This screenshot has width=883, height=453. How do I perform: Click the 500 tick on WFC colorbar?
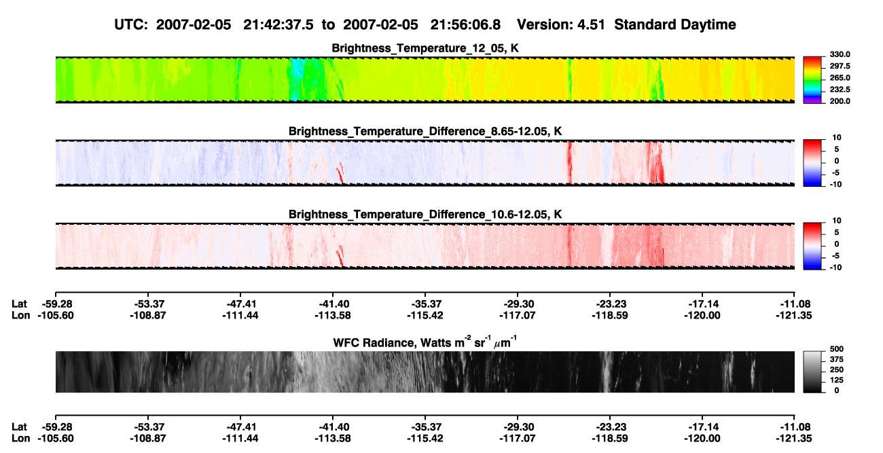point(836,349)
